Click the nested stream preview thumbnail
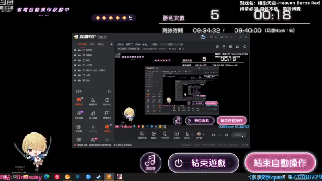The height and width of the screenshot is (181, 322). click(x=182, y=90)
